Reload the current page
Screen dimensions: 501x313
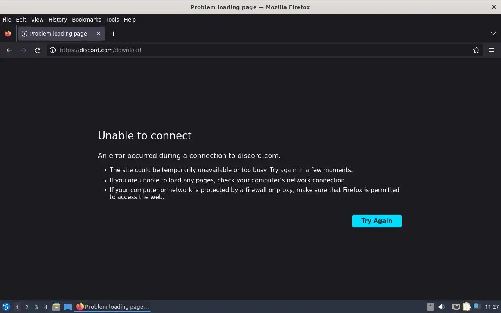38,50
